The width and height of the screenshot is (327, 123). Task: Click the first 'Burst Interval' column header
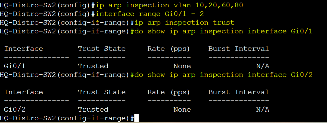coord(239,49)
